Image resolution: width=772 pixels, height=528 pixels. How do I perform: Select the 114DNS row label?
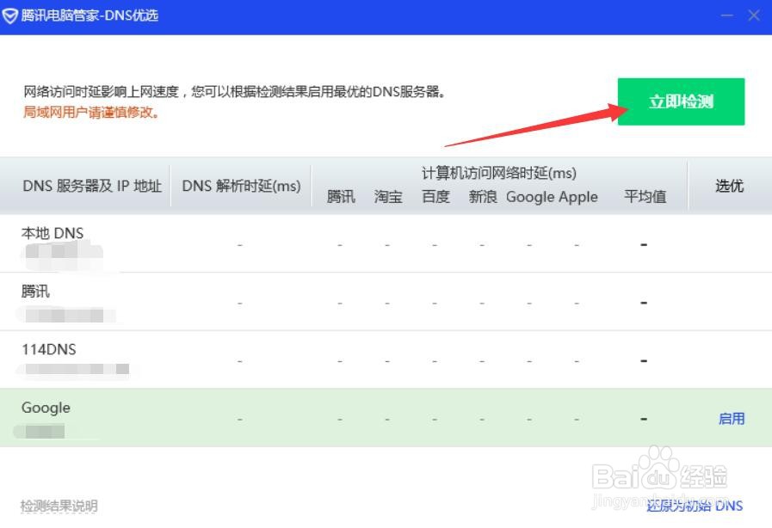tap(49, 349)
